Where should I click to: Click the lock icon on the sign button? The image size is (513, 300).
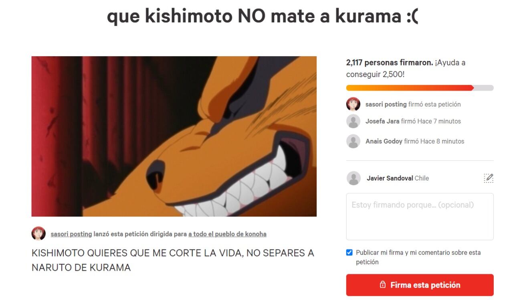[383, 285]
